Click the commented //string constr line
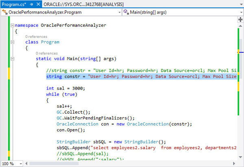Viewport: 244px width, 167px height. pyautogui.click(x=142, y=71)
